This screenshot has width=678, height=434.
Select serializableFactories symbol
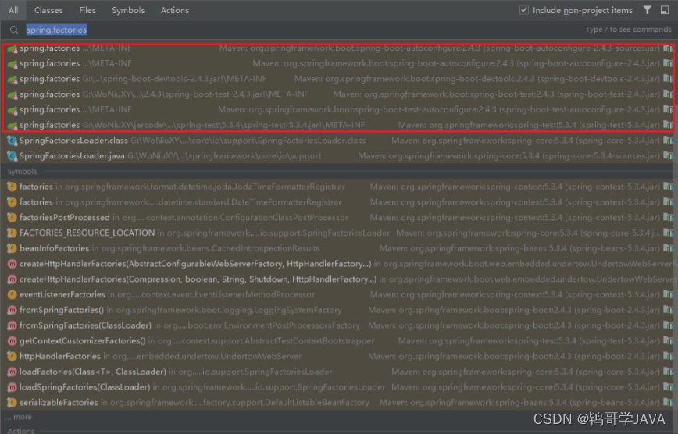339,403
